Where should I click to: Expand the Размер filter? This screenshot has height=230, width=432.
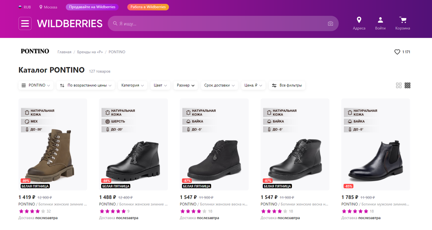[x=185, y=85]
